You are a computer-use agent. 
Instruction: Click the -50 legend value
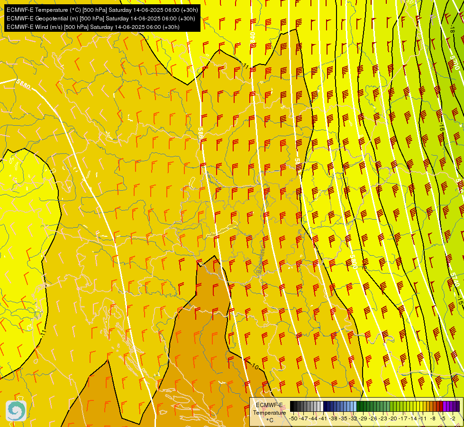click(293, 418)
